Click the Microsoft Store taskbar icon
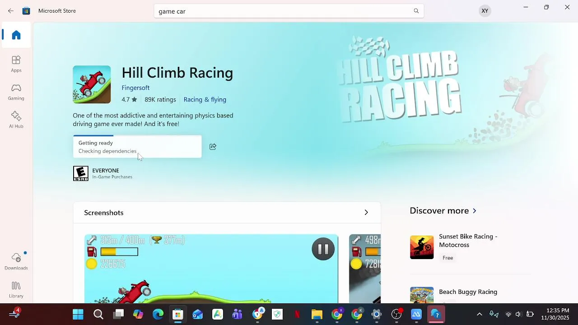Viewport: 578px width, 325px height. (178, 314)
